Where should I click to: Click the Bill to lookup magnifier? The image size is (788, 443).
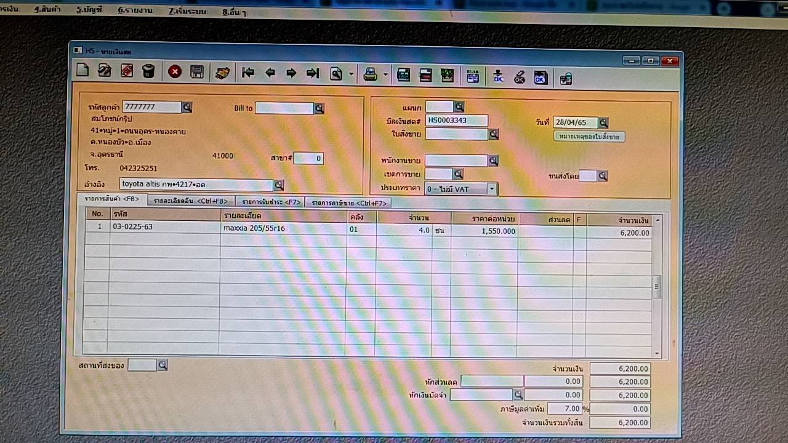click(319, 108)
